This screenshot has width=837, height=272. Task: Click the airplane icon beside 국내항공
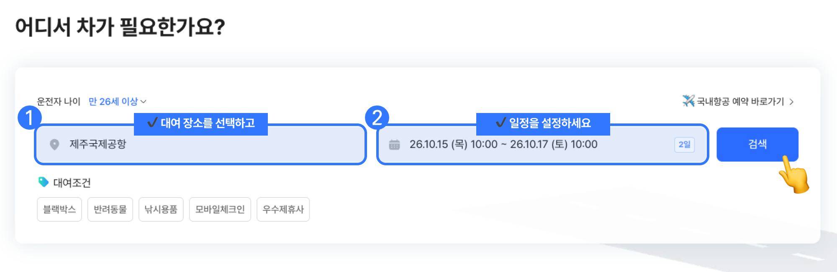click(688, 101)
